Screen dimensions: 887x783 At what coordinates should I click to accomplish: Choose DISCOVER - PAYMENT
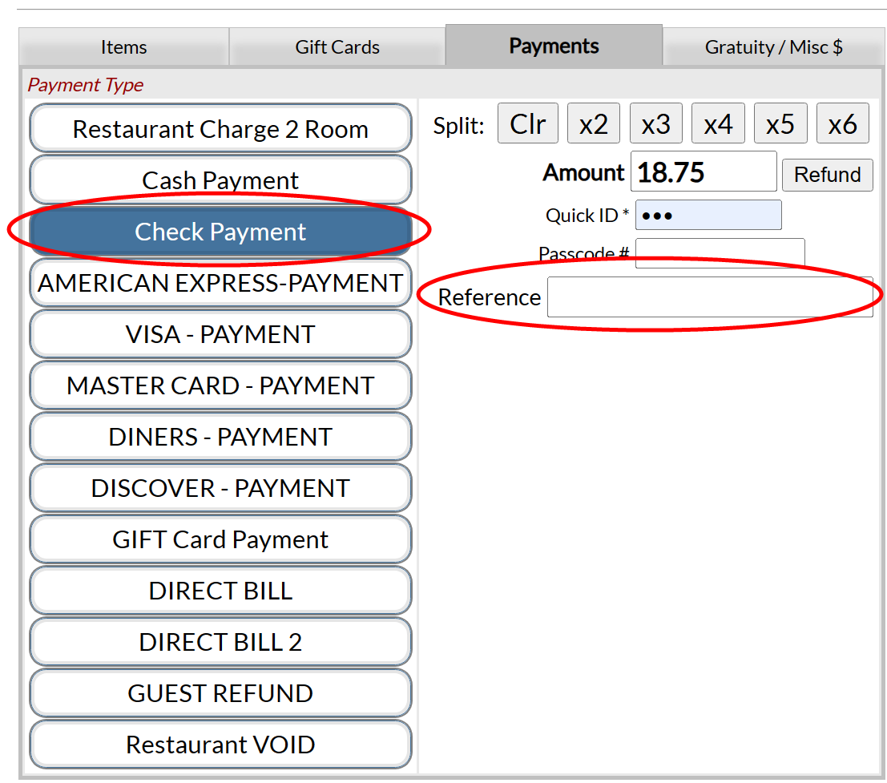(220, 488)
